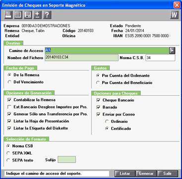
Task: Click the Código value 20140103
Action: [x=86, y=31]
